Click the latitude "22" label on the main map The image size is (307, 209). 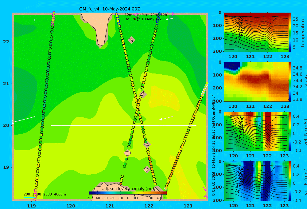pos(6,42)
